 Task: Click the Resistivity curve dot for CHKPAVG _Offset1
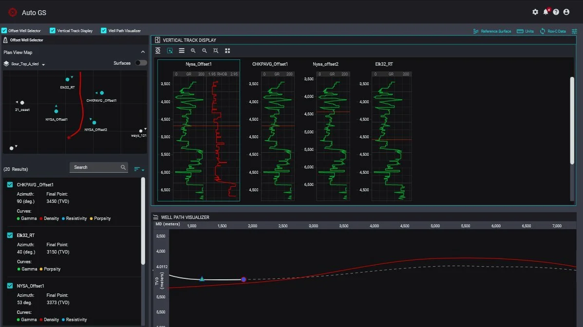[63, 218]
